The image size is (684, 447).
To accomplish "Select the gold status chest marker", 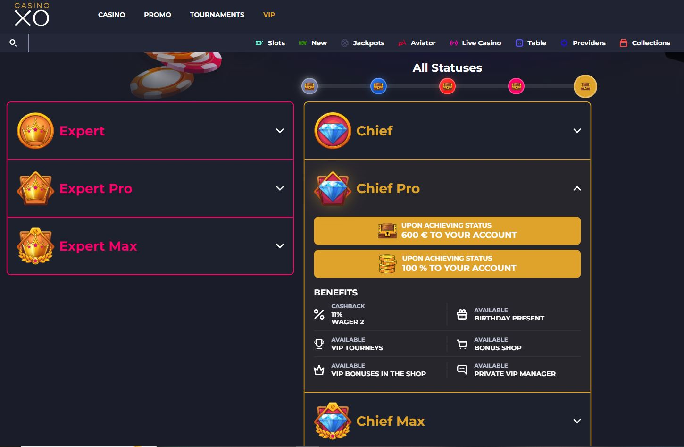I will tap(585, 86).
